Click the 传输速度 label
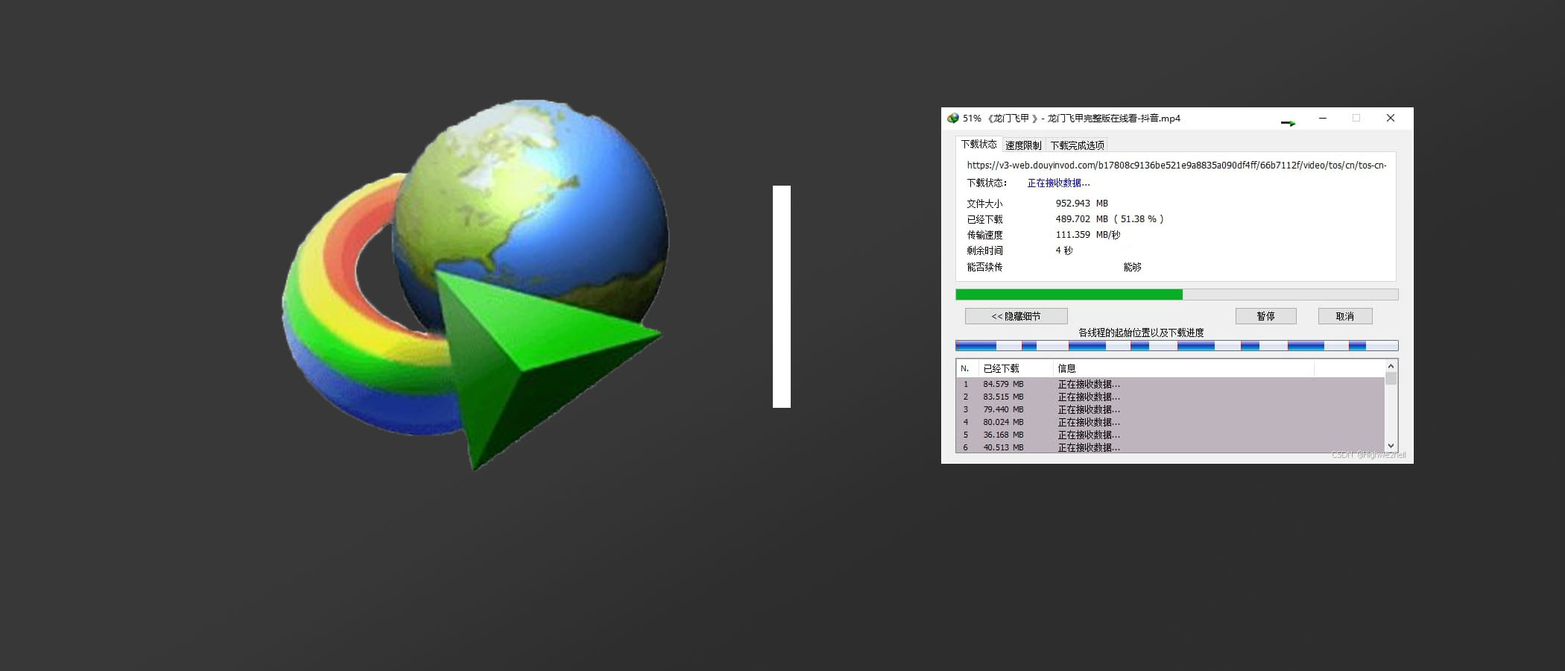Image resolution: width=1565 pixels, height=671 pixels. (984, 235)
